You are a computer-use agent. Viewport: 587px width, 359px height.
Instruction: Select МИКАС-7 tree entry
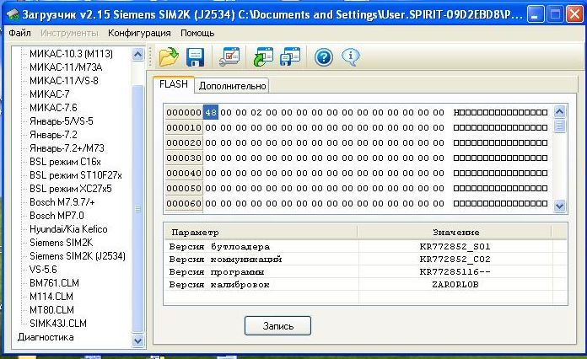pyautogui.click(x=50, y=94)
